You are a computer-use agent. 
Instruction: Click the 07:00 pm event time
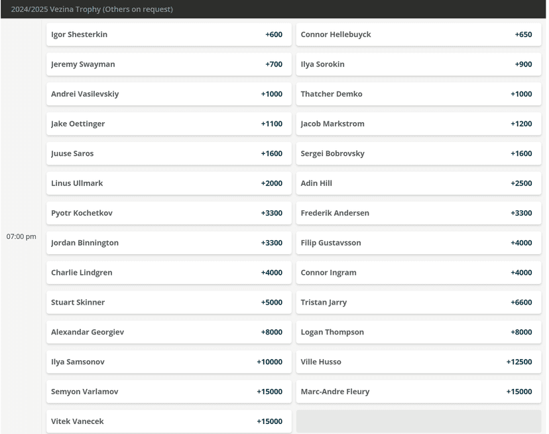coord(21,237)
